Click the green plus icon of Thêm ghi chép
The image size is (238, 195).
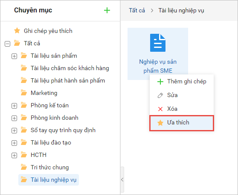(160, 82)
